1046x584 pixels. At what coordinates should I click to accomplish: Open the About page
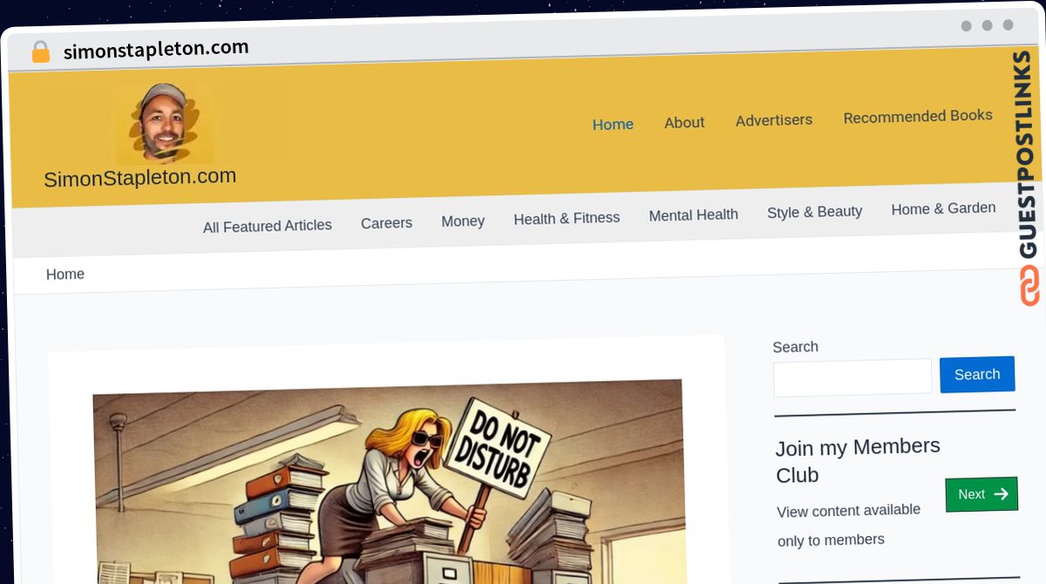tap(684, 123)
